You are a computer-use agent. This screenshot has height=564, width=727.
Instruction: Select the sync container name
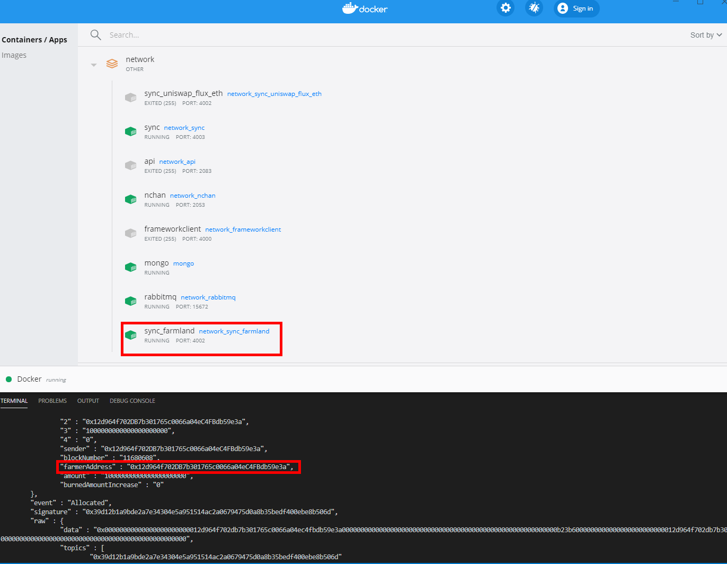point(152,127)
